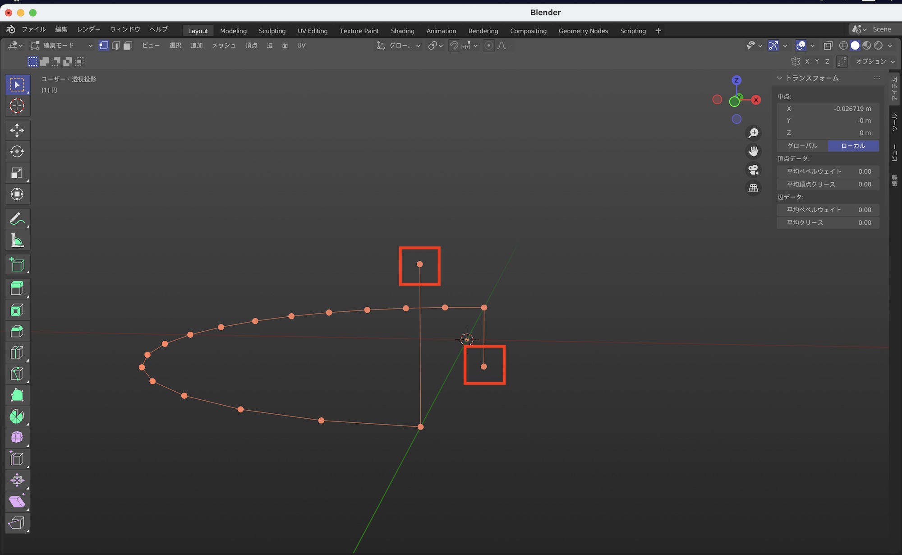Select the 3D Cursor tool
902x555 pixels.
point(17,106)
